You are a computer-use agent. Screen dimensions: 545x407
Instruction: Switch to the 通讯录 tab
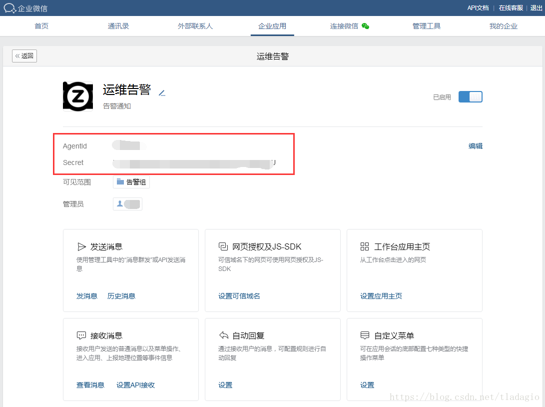(x=118, y=26)
